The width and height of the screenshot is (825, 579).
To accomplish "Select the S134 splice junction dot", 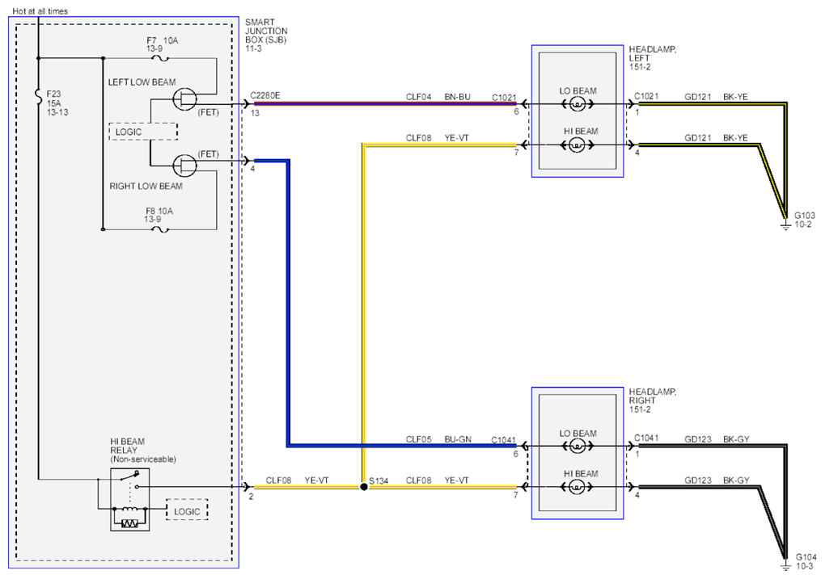I will tap(364, 487).
